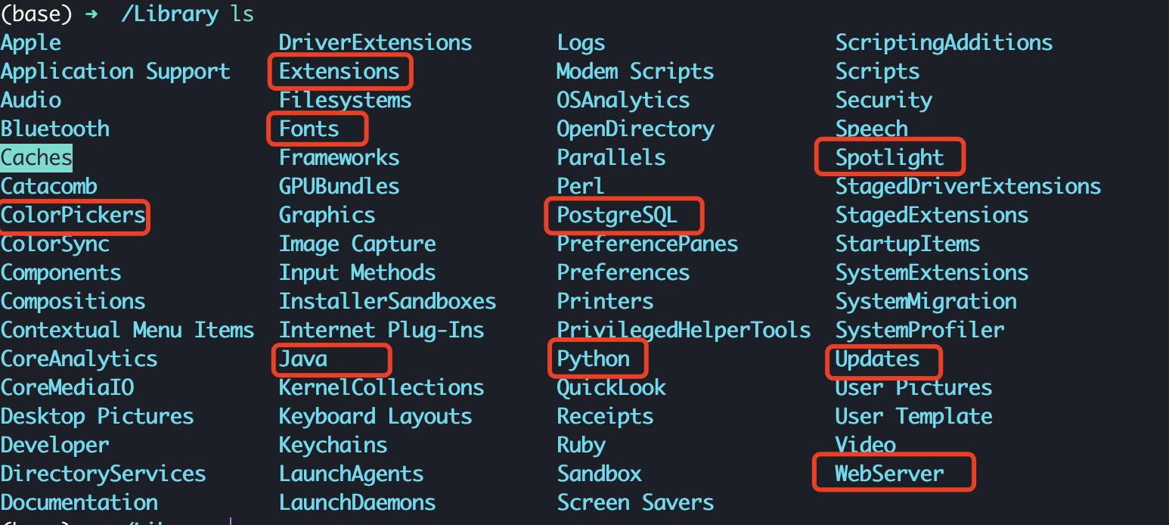
Task: Click the Python directory name
Action: (x=594, y=359)
